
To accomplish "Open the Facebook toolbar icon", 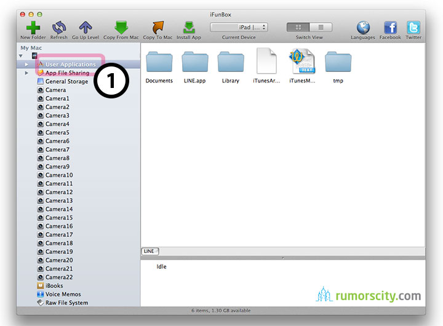I will (390, 28).
